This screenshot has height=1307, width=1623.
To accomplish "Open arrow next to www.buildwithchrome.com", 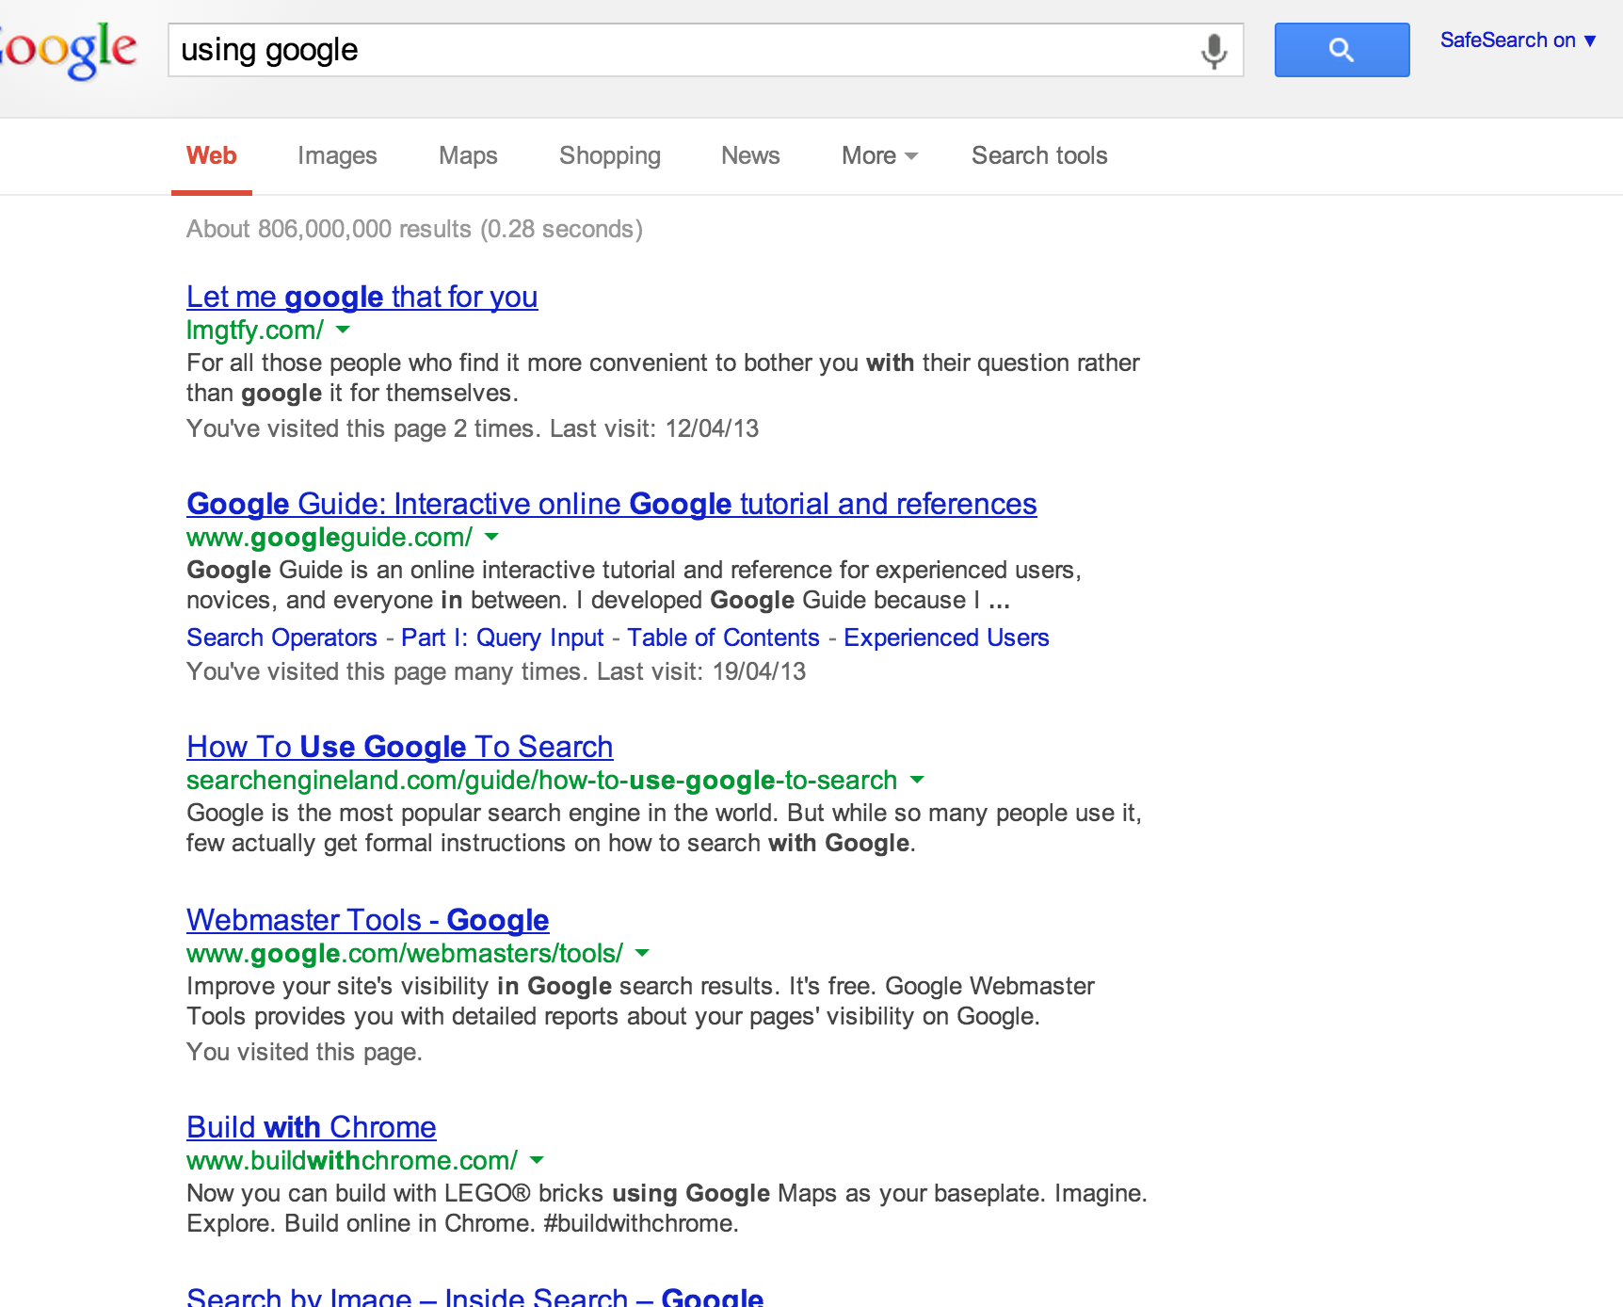I will tap(537, 1160).
